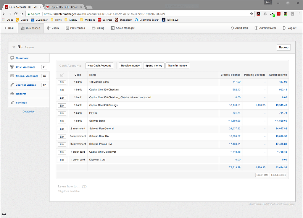Open the Preferences menu item

[x=75, y=28]
